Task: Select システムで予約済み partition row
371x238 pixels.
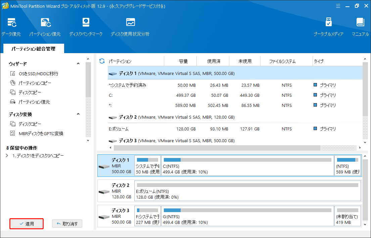Action: click(235, 85)
